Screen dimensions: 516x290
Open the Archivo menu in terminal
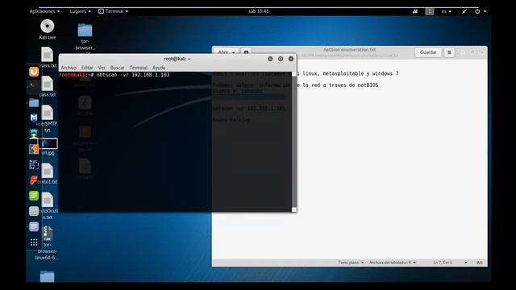[x=69, y=68]
